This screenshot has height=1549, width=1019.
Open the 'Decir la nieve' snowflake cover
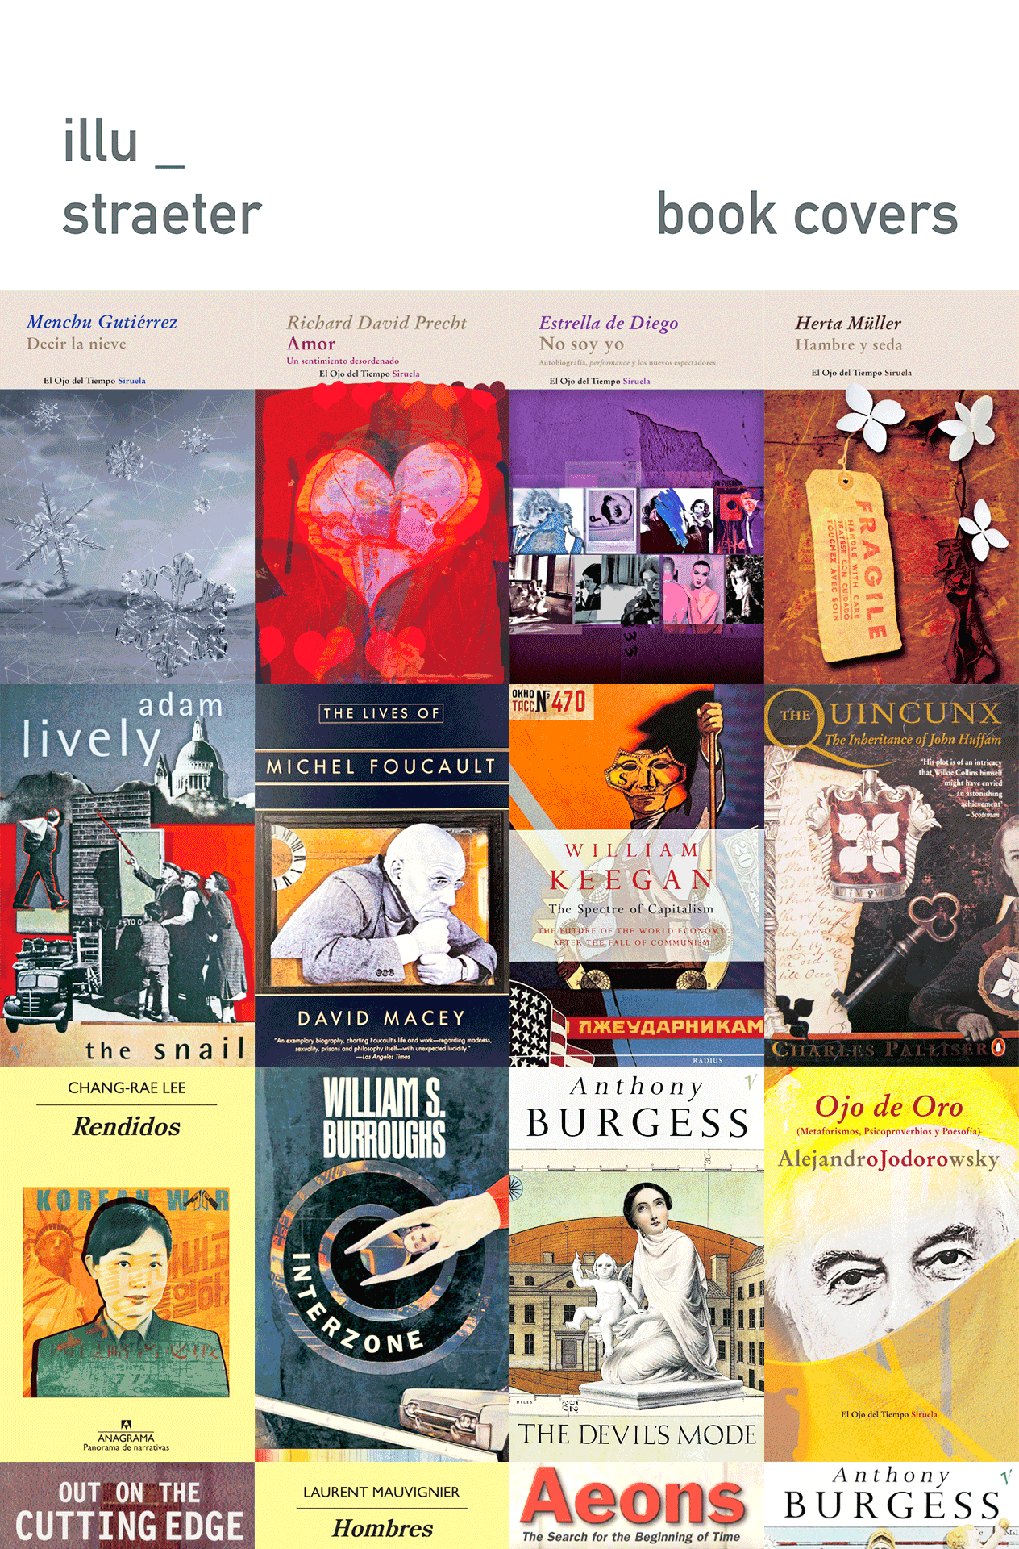pyautogui.click(x=127, y=487)
